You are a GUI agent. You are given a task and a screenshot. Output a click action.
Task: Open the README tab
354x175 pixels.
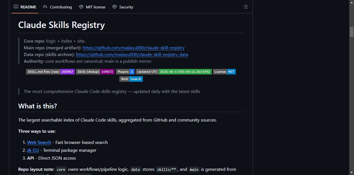click(25, 7)
